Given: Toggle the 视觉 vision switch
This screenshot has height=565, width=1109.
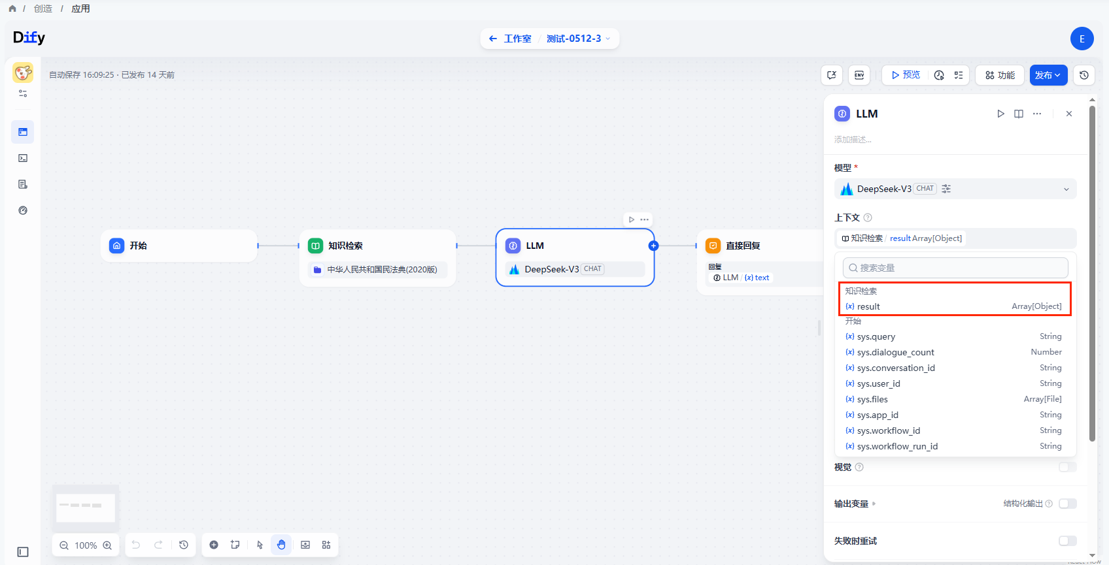Looking at the screenshot, I should coord(1067,467).
